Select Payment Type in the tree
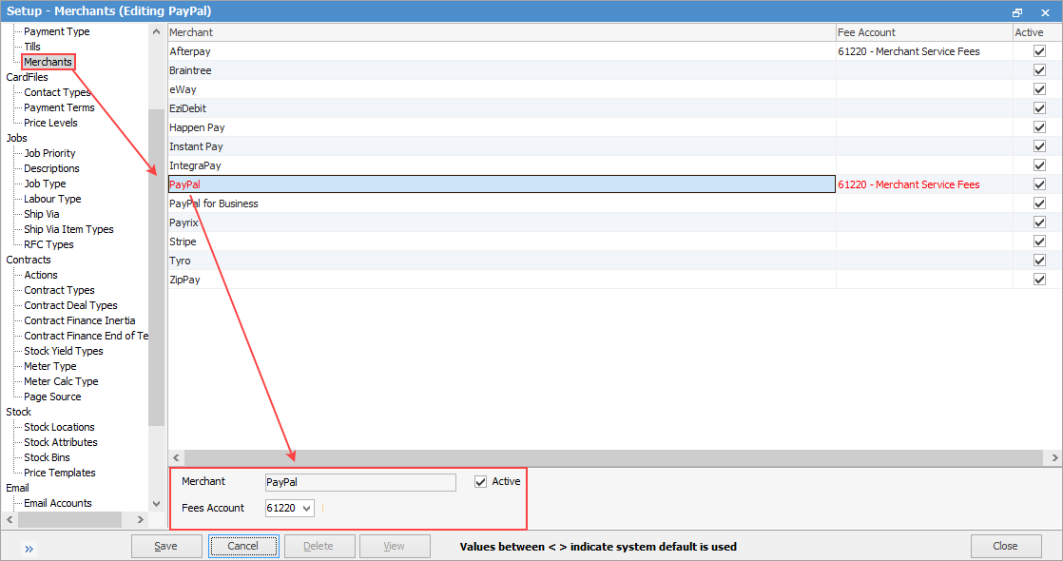The width and height of the screenshot is (1063, 561). coord(57,31)
